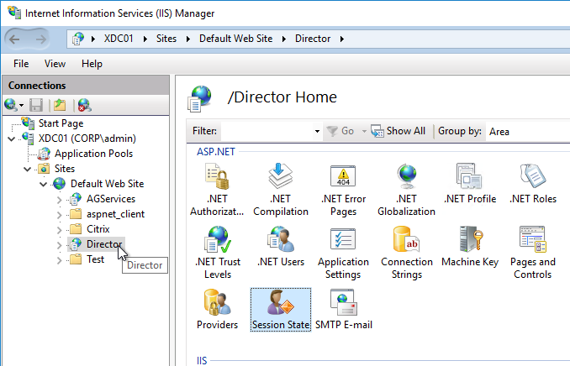The height and width of the screenshot is (366, 570).
Task: Expand the Test node
Action: 59,260
